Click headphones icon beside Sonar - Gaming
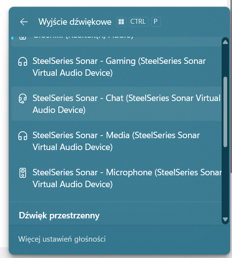The image size is (232, 258). pos(23,61)
